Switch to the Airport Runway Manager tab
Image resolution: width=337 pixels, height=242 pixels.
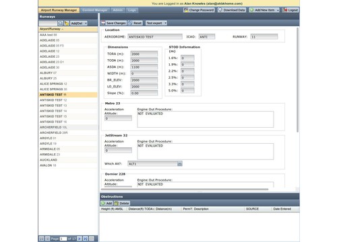[59, 10]
